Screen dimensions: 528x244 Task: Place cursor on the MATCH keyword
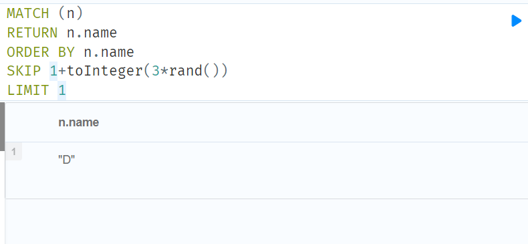click(28, 13)
